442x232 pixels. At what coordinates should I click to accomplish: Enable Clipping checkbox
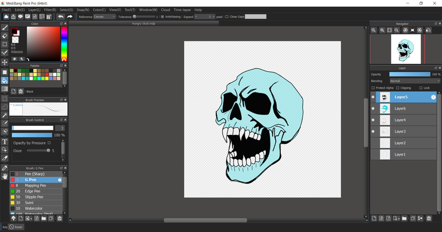[398, 88]
